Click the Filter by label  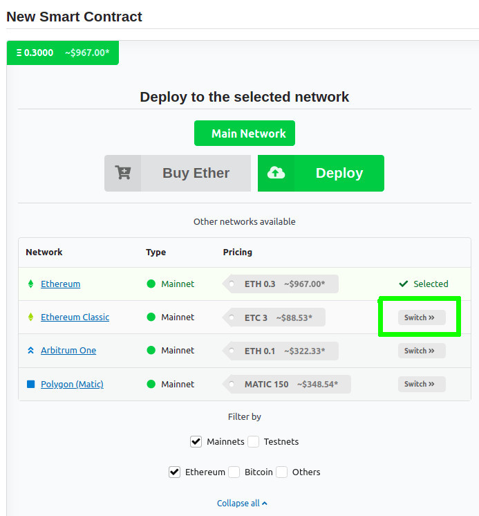click(244, 416)
